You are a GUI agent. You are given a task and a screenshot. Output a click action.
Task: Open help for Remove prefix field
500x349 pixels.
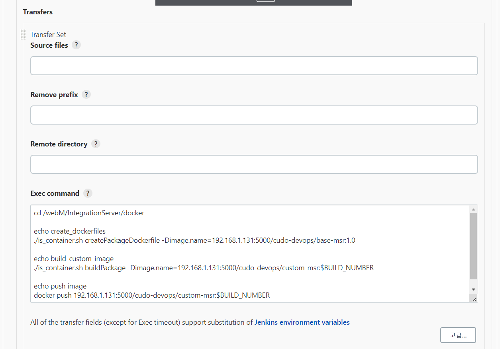click(x=86, y=95)
